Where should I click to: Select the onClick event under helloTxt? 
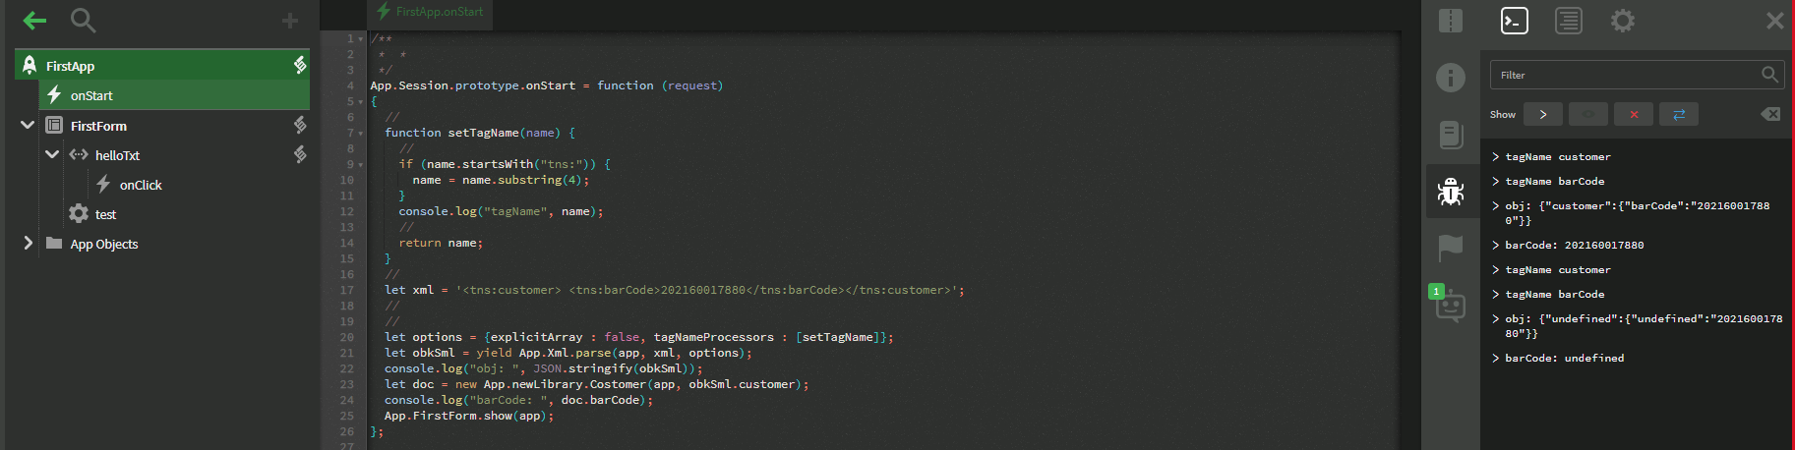(x=141, y=185)
